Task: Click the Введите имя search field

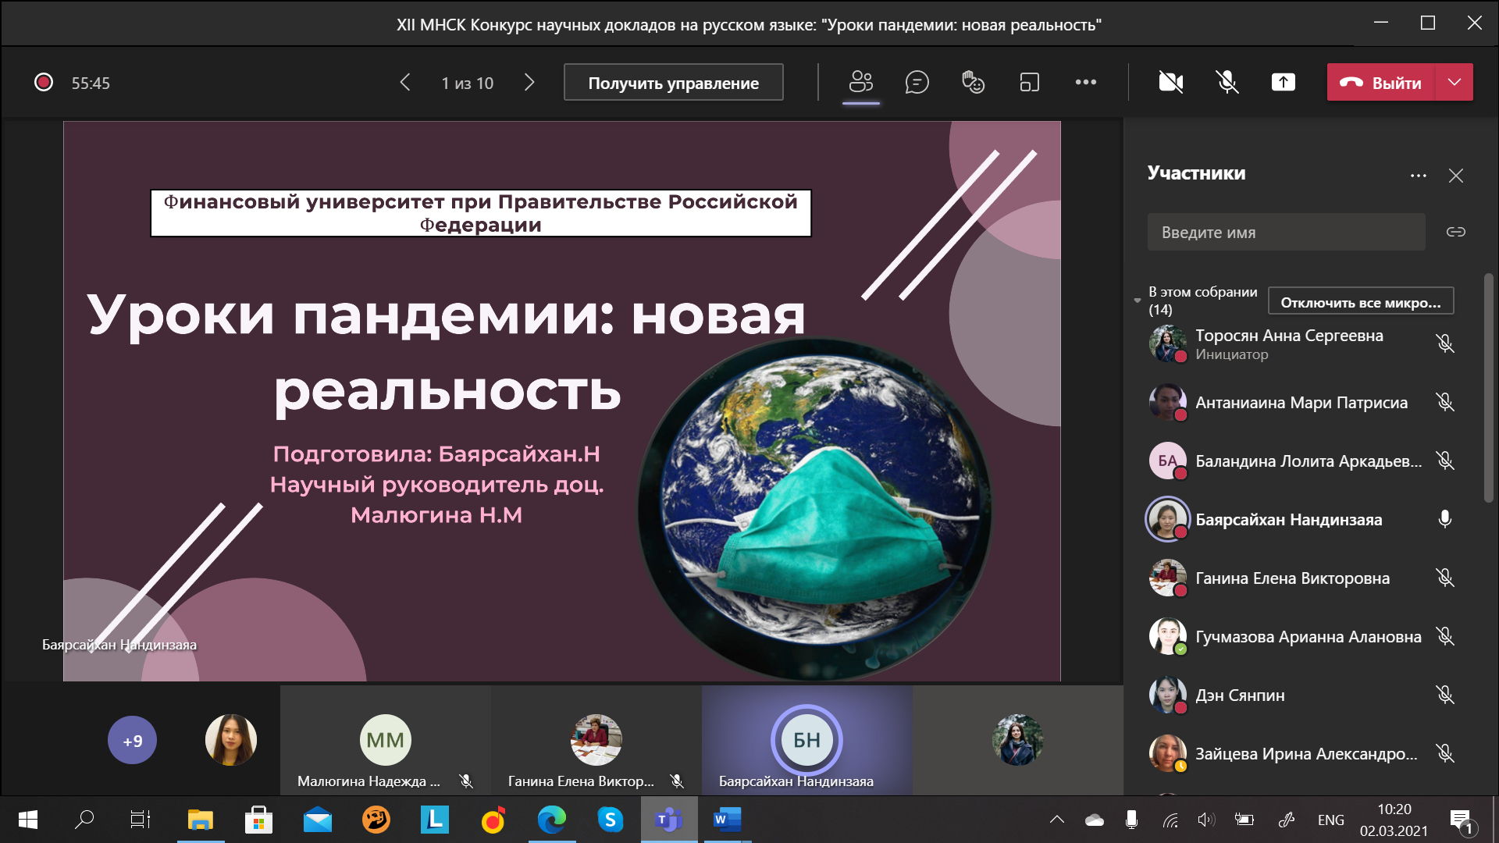Action: (x=1286, y=232)
